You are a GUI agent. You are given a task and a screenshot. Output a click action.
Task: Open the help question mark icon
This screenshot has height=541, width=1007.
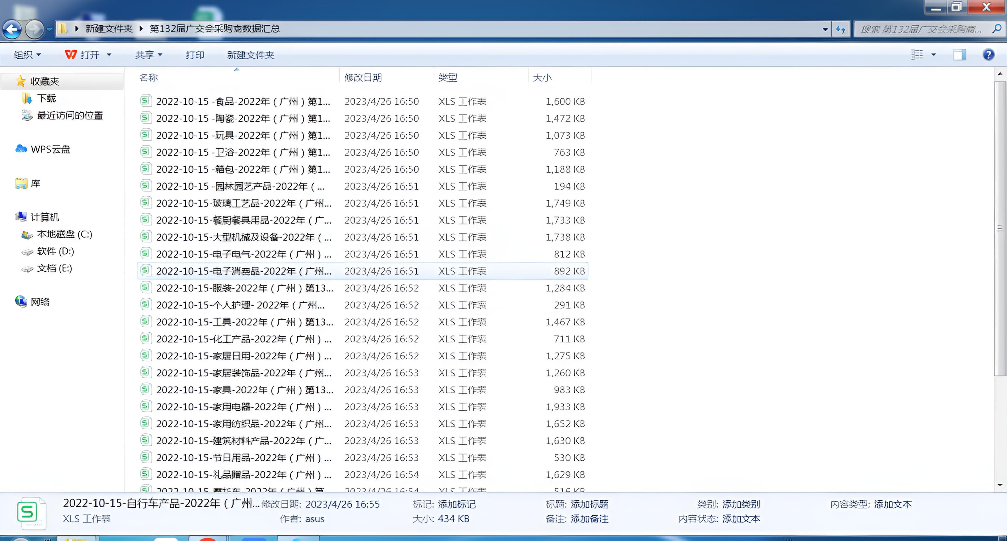988,55
